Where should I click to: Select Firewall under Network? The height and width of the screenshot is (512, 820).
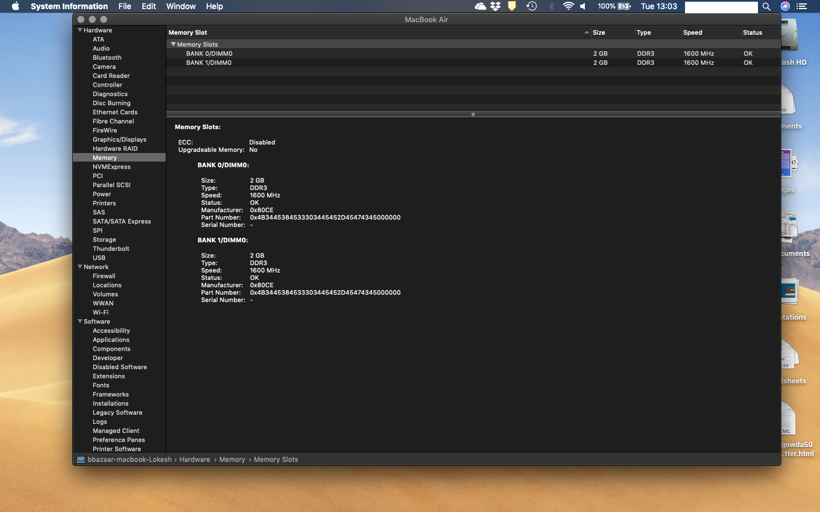tap(104, 276)
